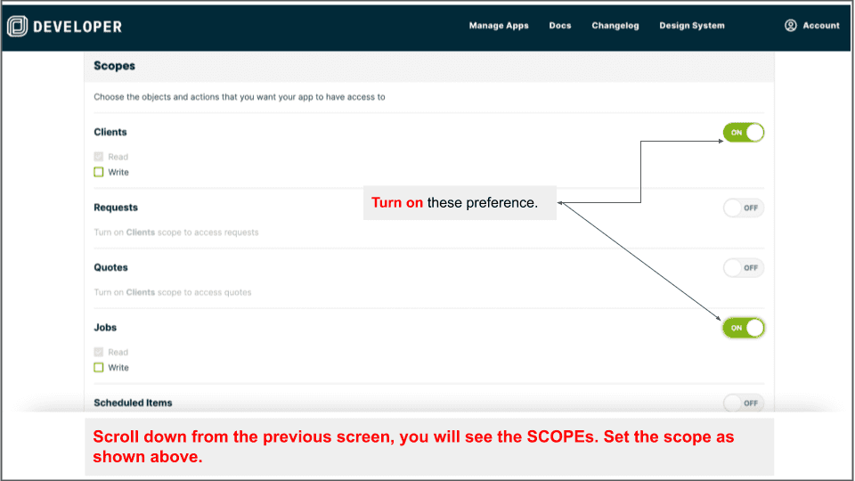
Task: Turn off the Clients scope toggle
Action: [744, 133]
